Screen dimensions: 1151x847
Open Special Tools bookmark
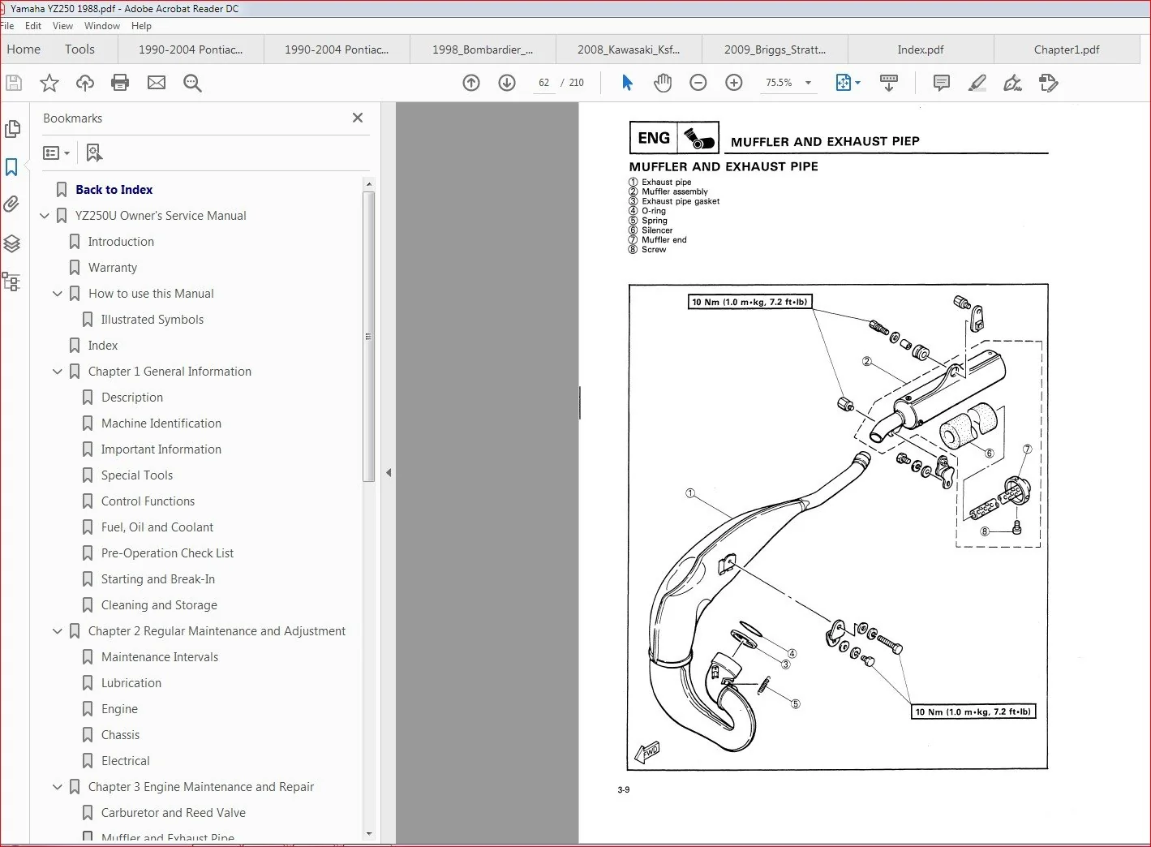point(137,475)
